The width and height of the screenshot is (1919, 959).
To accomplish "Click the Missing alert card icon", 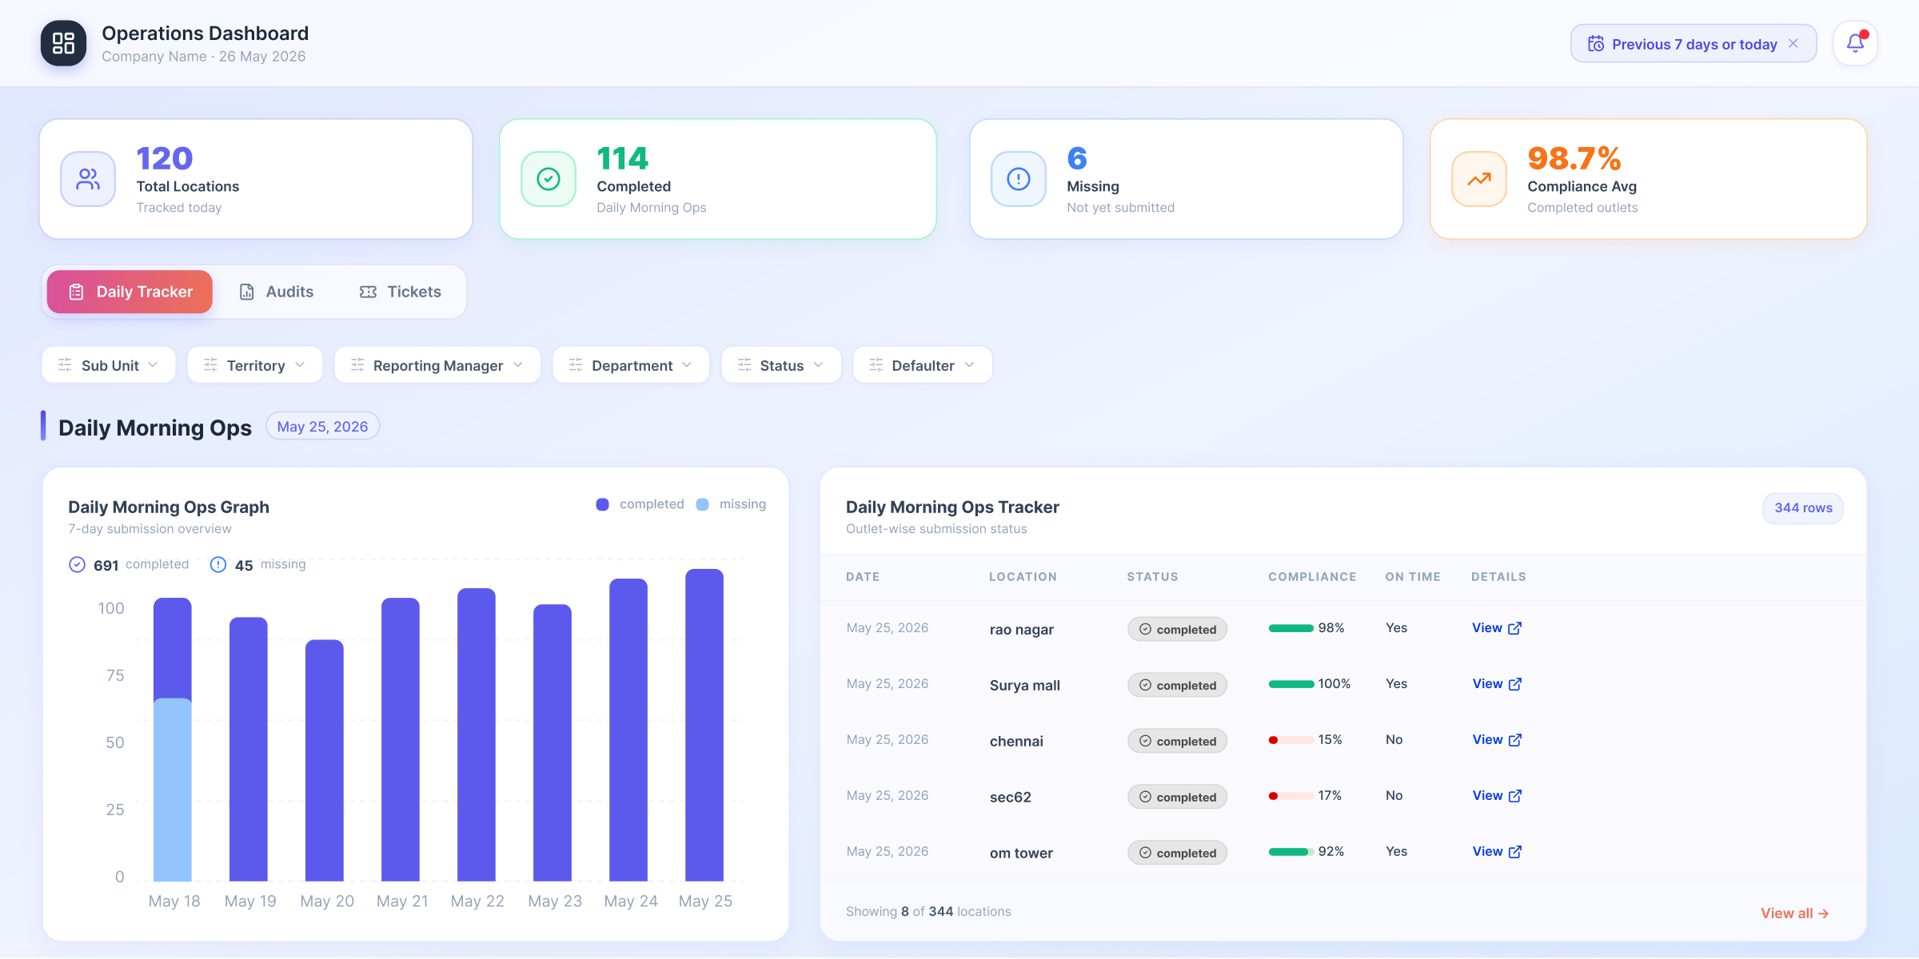I will 1019,179.
